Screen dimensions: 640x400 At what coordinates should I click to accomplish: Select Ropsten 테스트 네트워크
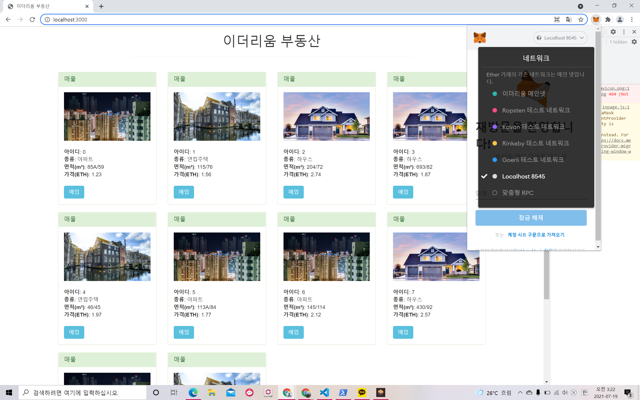[x=535, y=110]
